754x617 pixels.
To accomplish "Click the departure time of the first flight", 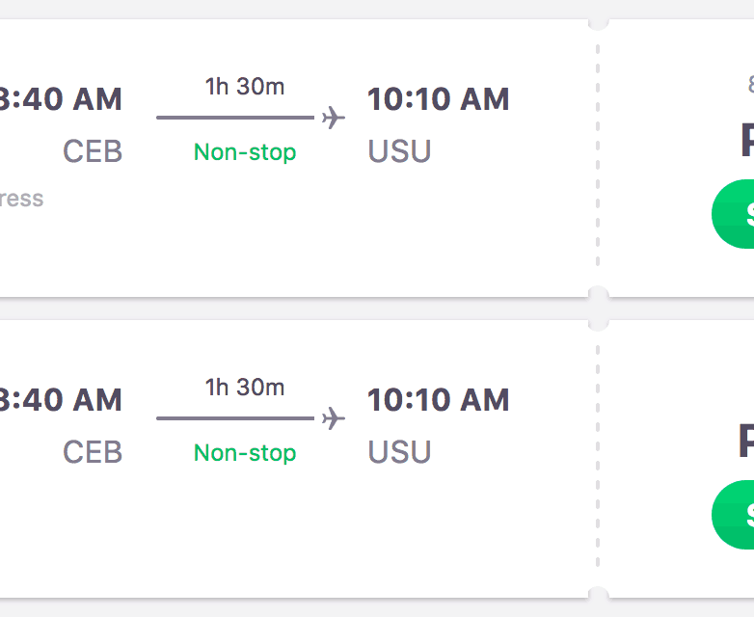I will pyautogui.click(x=62, y=98).
